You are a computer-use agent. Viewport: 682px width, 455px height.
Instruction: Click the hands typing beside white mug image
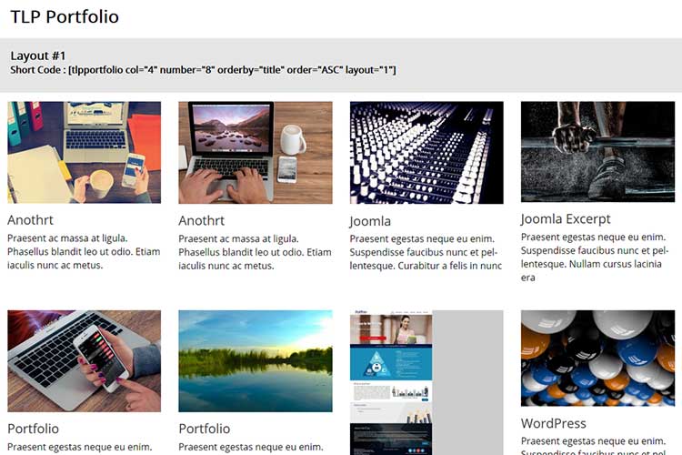click(x=255, y=152)
